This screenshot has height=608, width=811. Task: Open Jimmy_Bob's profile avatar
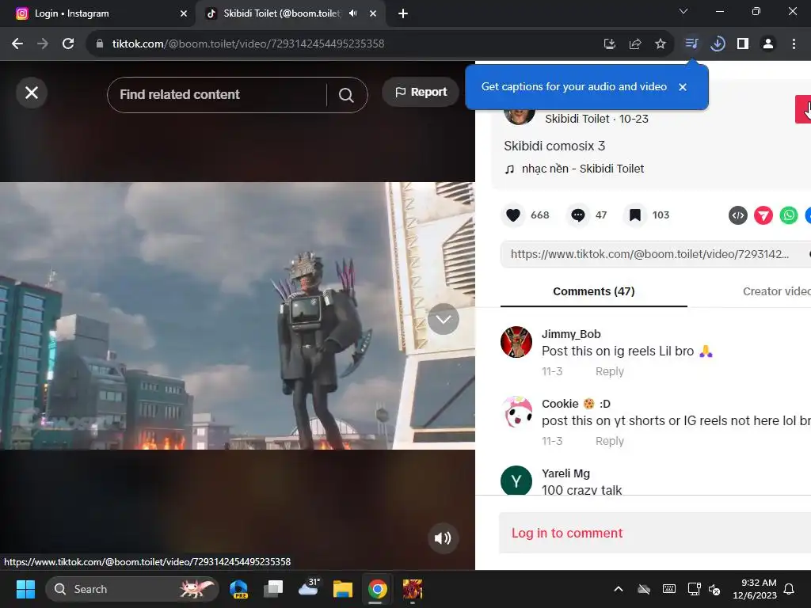(x=516, y=342)
